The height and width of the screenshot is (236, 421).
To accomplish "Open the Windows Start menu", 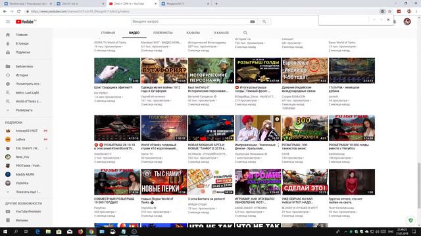I will pyautogui.click(x=5, y=231).
